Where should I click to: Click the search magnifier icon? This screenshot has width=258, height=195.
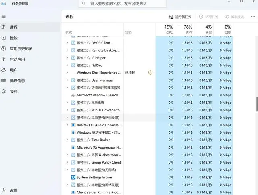tap(83, 4)
